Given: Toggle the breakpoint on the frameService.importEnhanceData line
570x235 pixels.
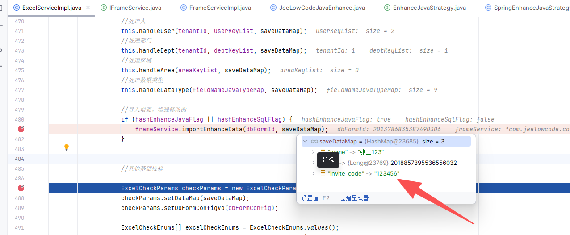Looking at the screenshot, I should tap(21, 129).
